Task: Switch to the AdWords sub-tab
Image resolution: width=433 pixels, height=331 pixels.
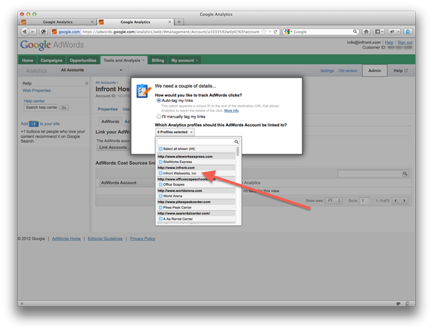Action: 110,121
